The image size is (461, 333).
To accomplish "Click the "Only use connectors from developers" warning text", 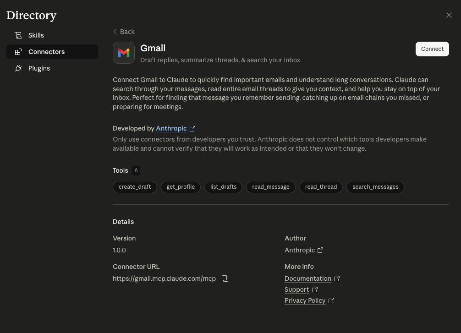I will pos(269,144).
